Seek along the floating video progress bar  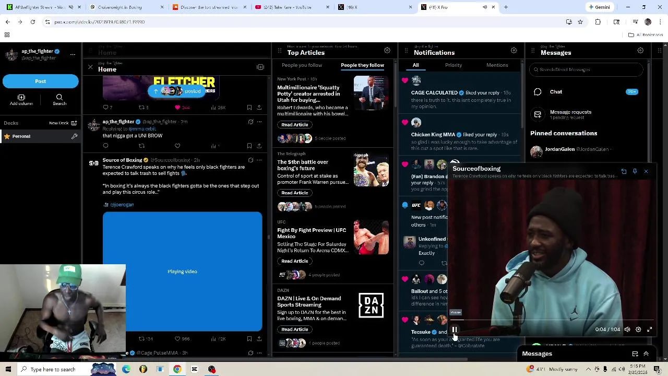[x=553, y=320]
